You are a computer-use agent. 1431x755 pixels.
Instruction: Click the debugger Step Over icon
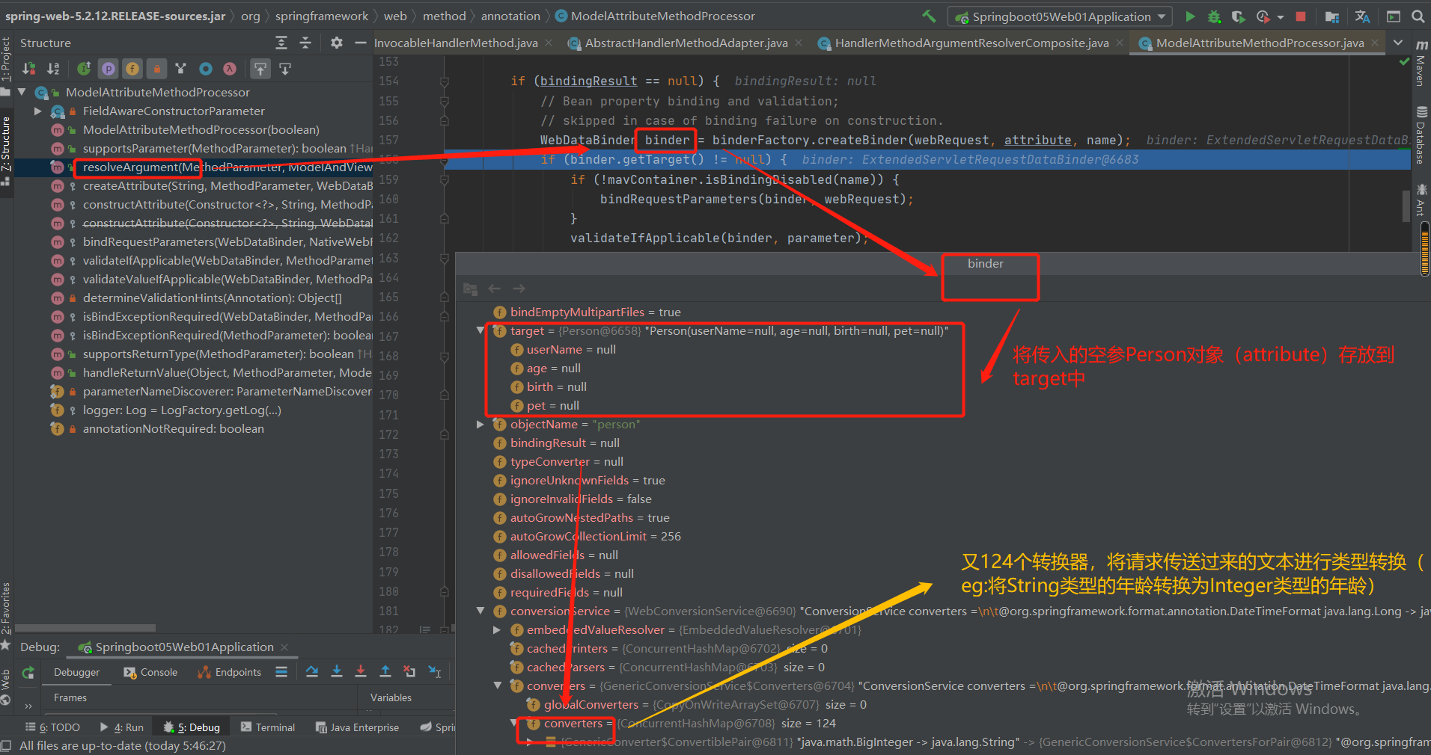pyautogui.click(x=312, y=671)
